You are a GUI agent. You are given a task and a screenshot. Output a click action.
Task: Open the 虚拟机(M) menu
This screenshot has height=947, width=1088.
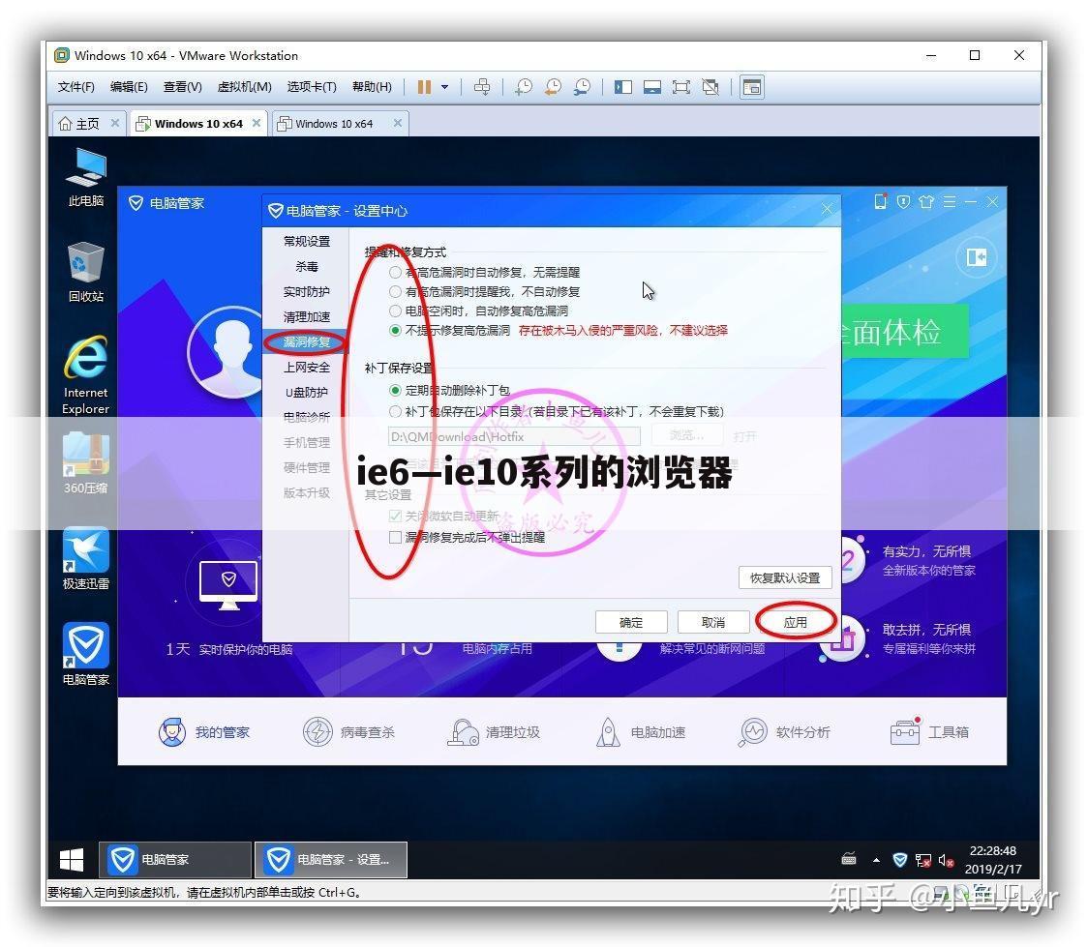coord(244,87)
